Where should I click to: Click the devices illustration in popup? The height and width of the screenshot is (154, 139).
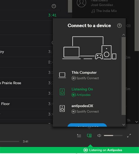coord(89,48)
